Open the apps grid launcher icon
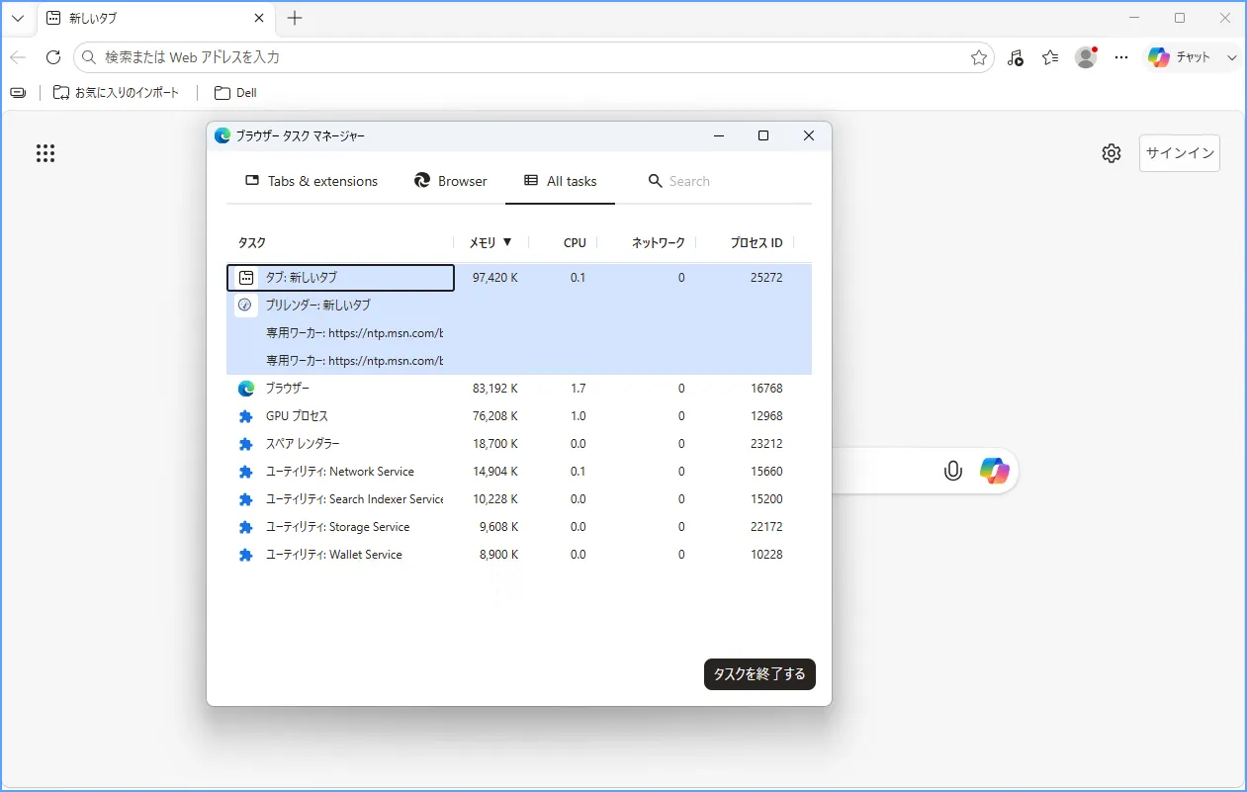The width and height of the screenshot is (1247, 792). click(45, 153)
